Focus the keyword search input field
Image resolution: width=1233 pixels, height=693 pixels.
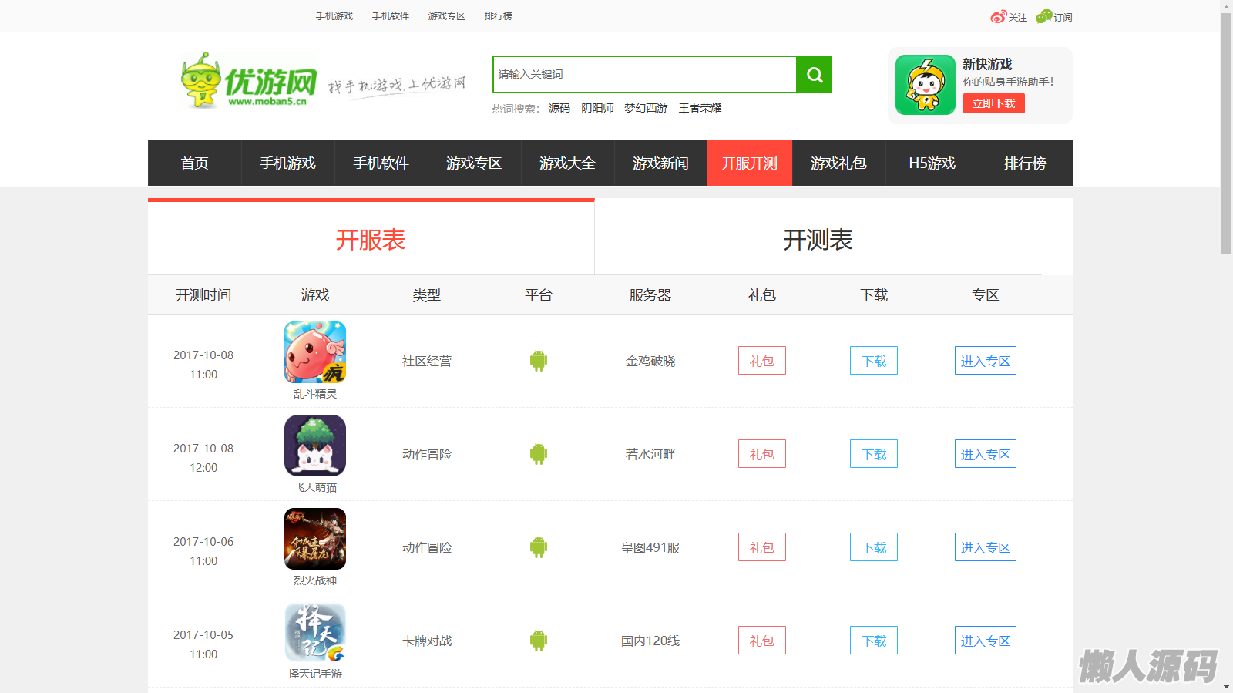[644, 74]
